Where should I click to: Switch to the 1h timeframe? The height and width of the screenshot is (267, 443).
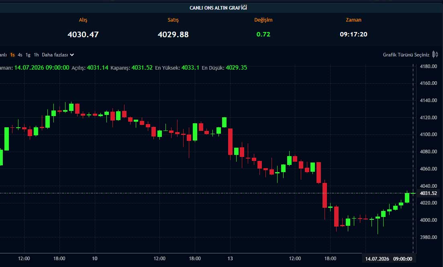(36, 55)
